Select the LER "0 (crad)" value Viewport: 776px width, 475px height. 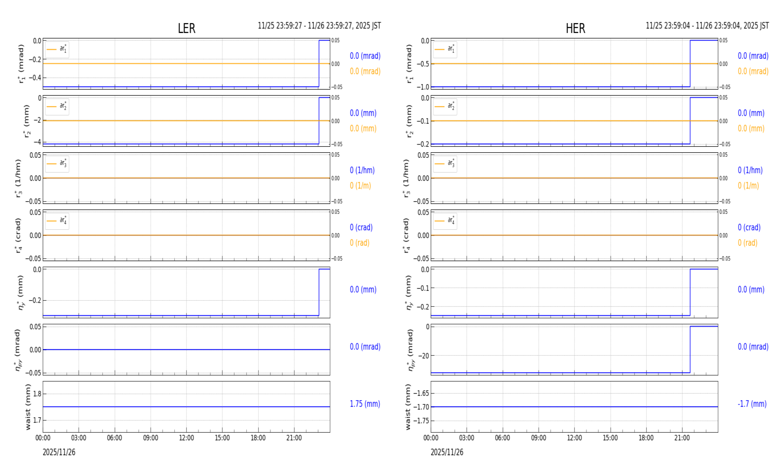point(361,228)
